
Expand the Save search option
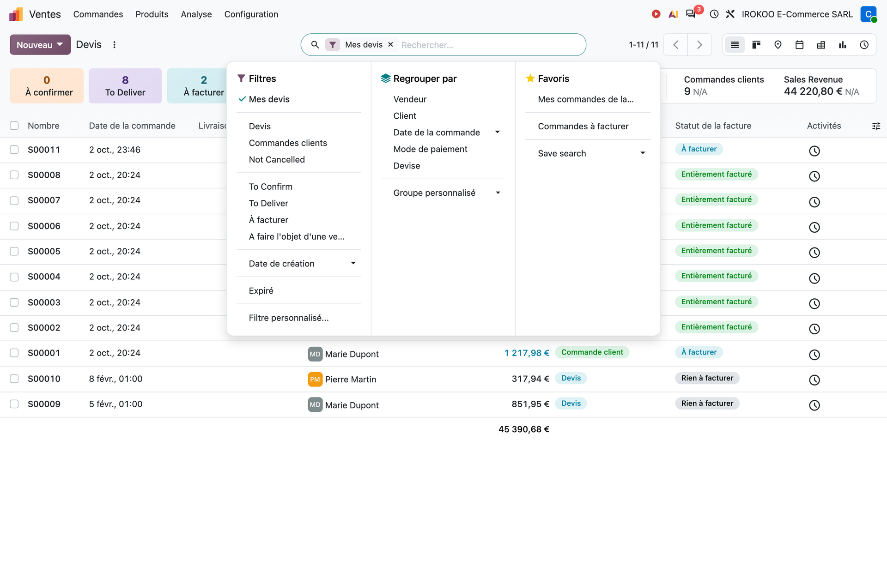coord(588,153)
